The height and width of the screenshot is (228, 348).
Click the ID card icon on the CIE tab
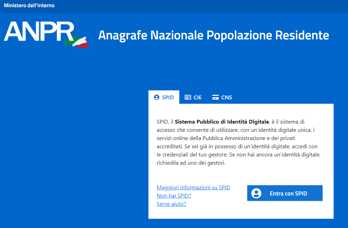(188, 97)
